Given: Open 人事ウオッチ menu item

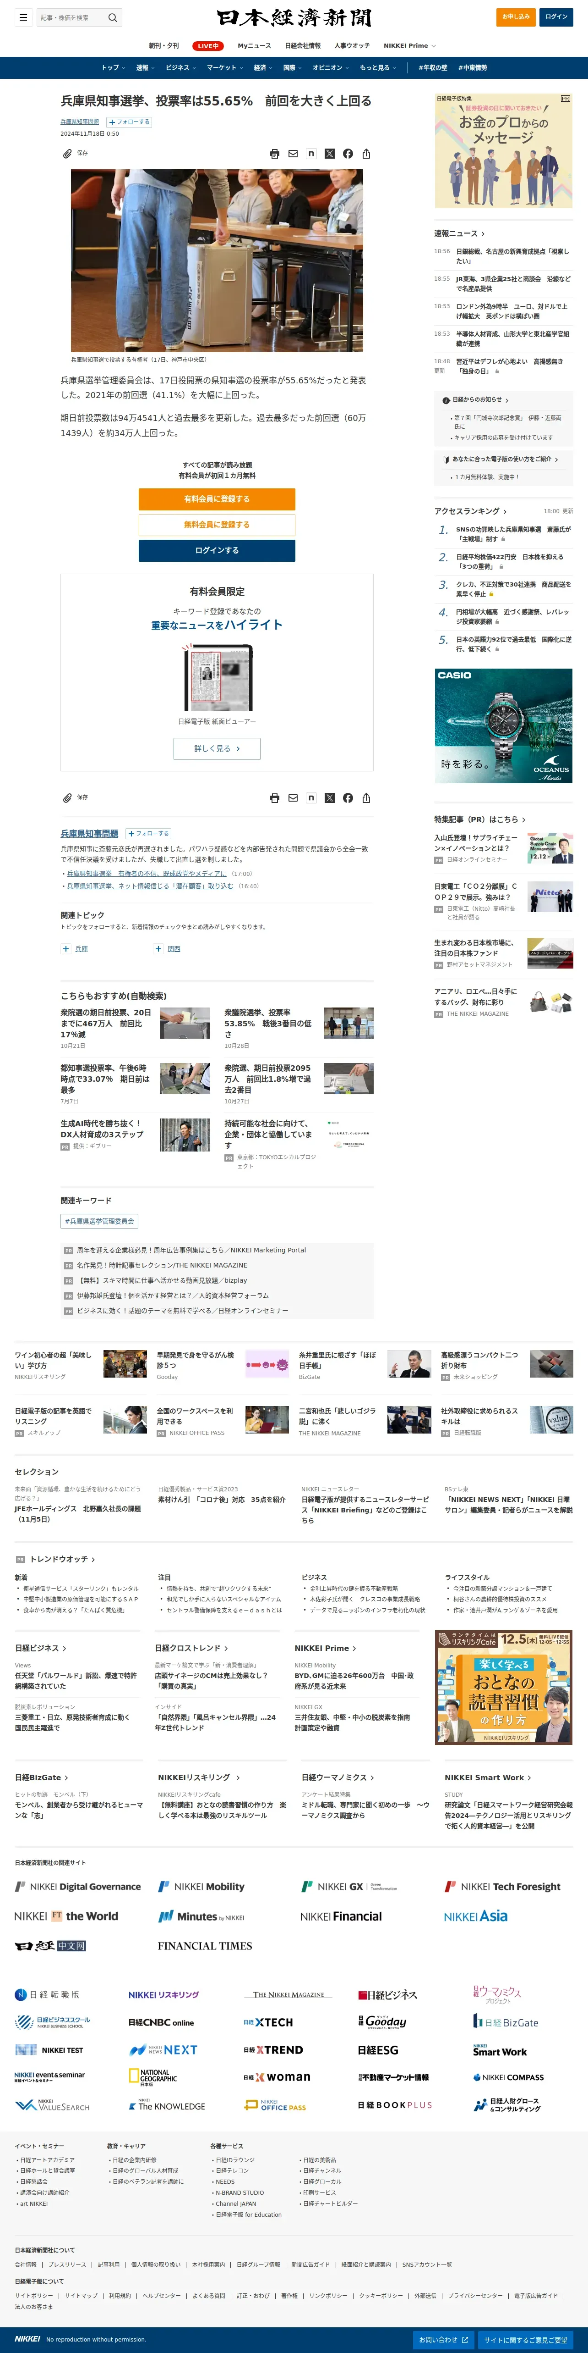Looking at the screenshot, I should [352, 46].
